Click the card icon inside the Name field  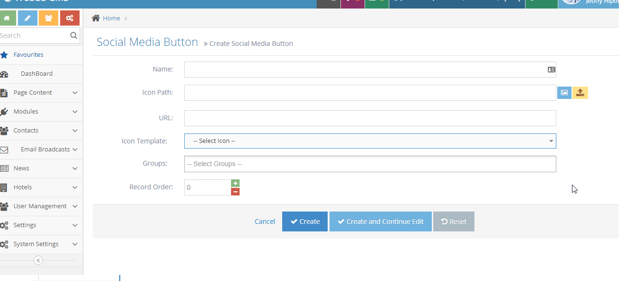click(551, 69)
